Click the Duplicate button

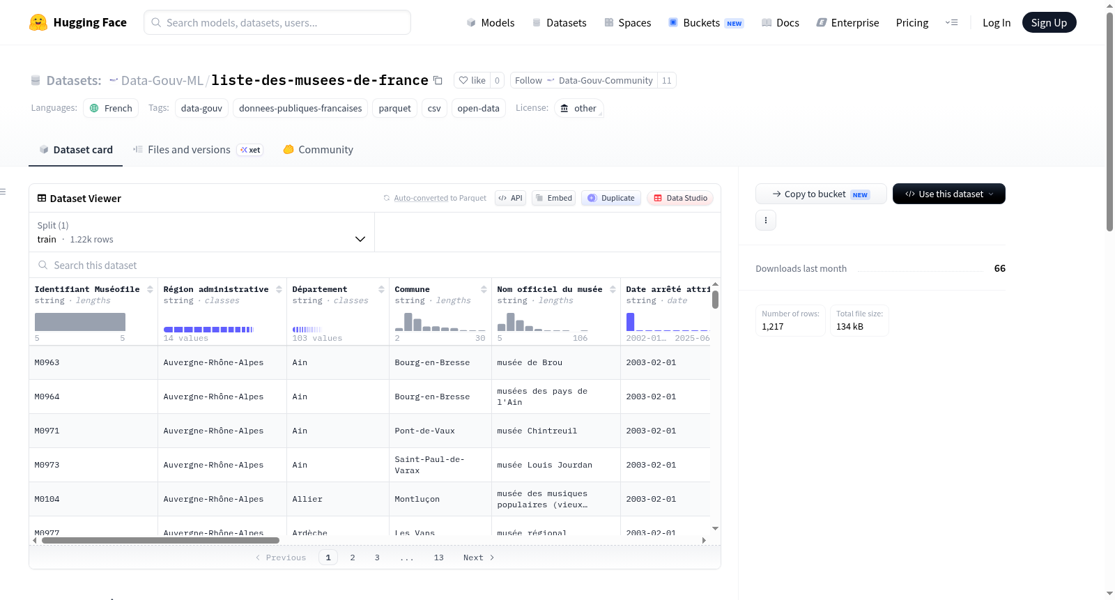tap(610, 198)
